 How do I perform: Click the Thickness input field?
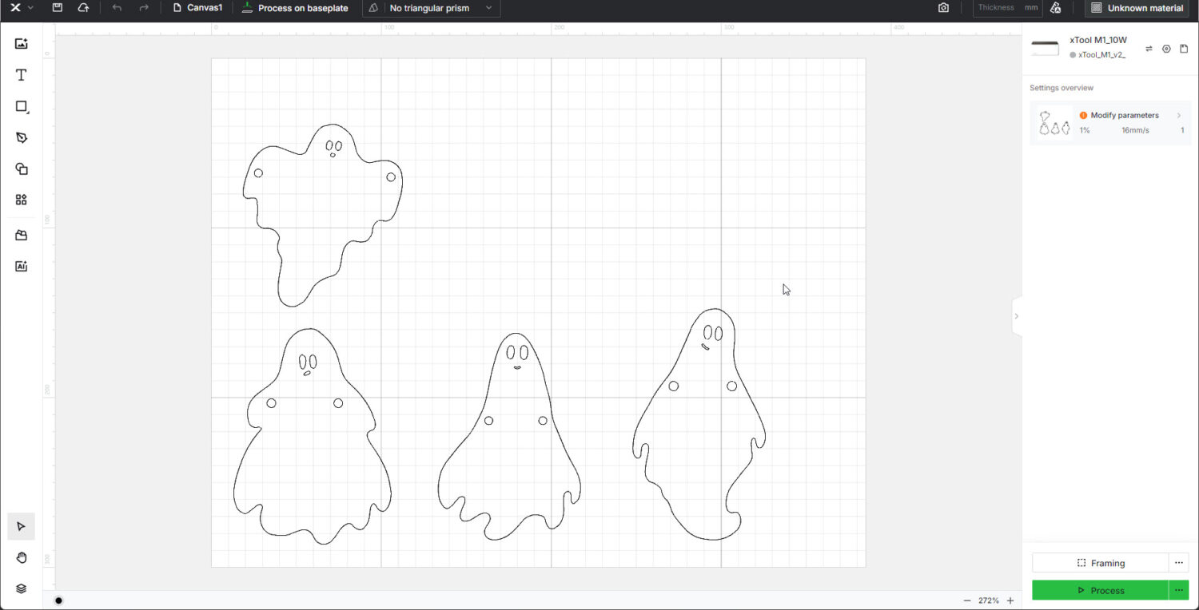click(x=1003, y=7)
